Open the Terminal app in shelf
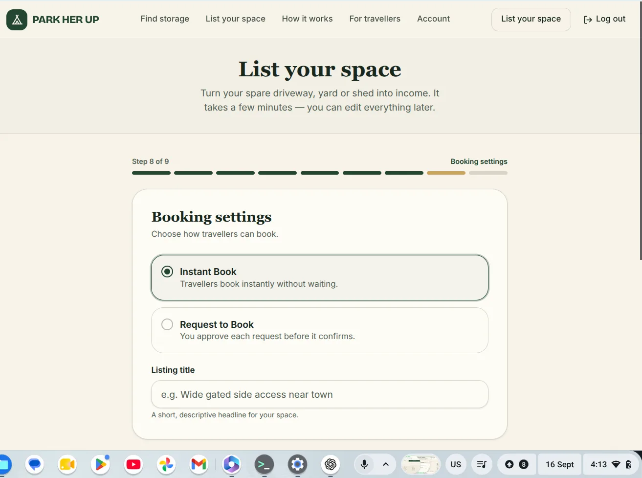 [265, 464]
